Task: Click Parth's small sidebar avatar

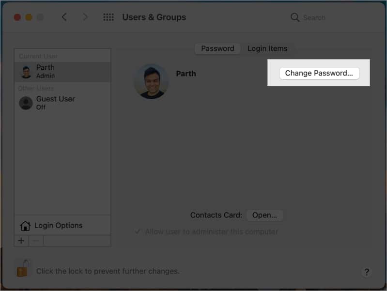Action: pos(26,72)
